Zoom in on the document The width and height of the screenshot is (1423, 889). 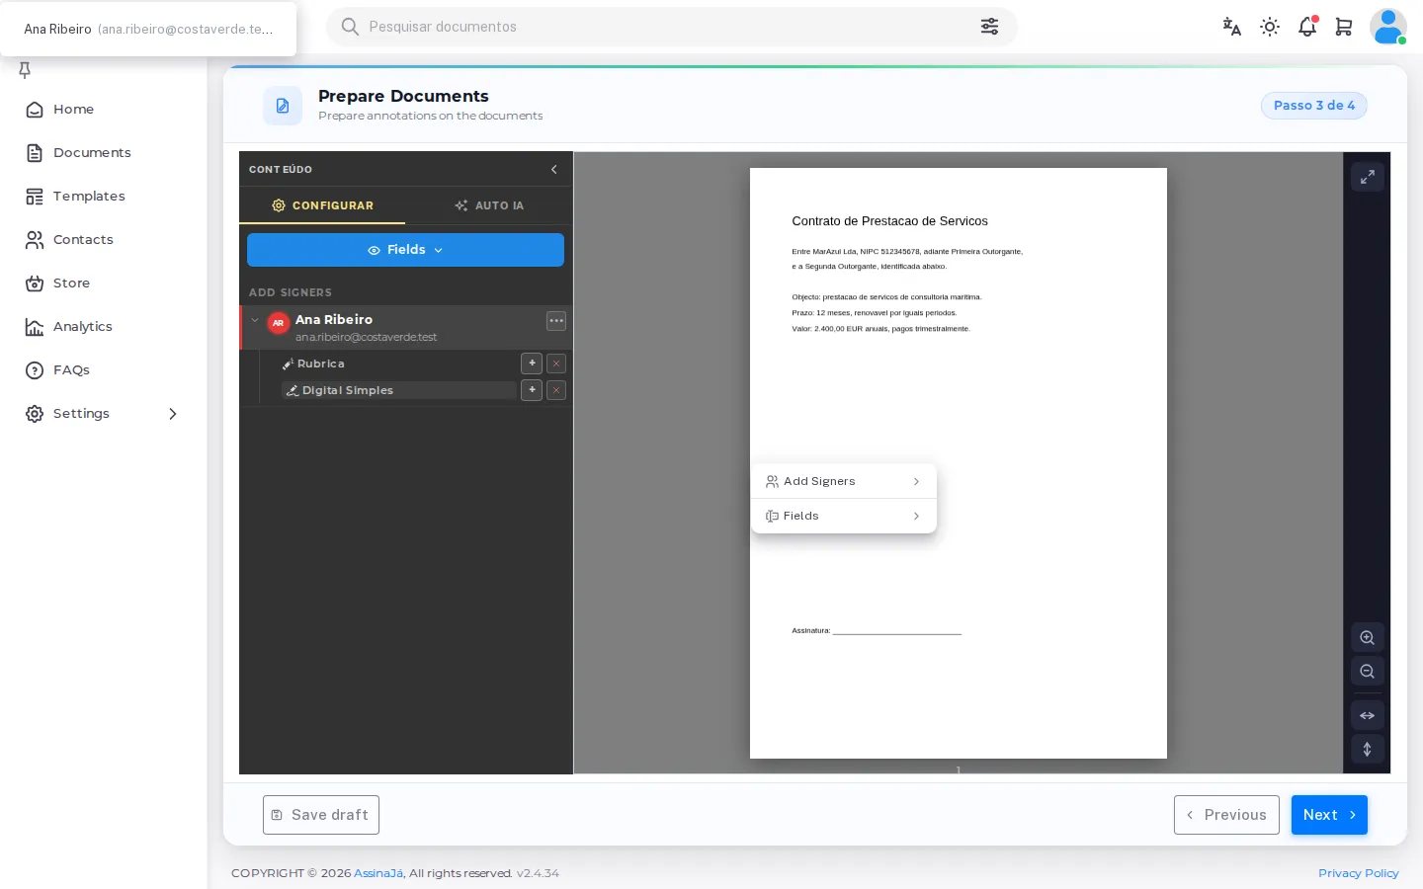[1368, 638]
